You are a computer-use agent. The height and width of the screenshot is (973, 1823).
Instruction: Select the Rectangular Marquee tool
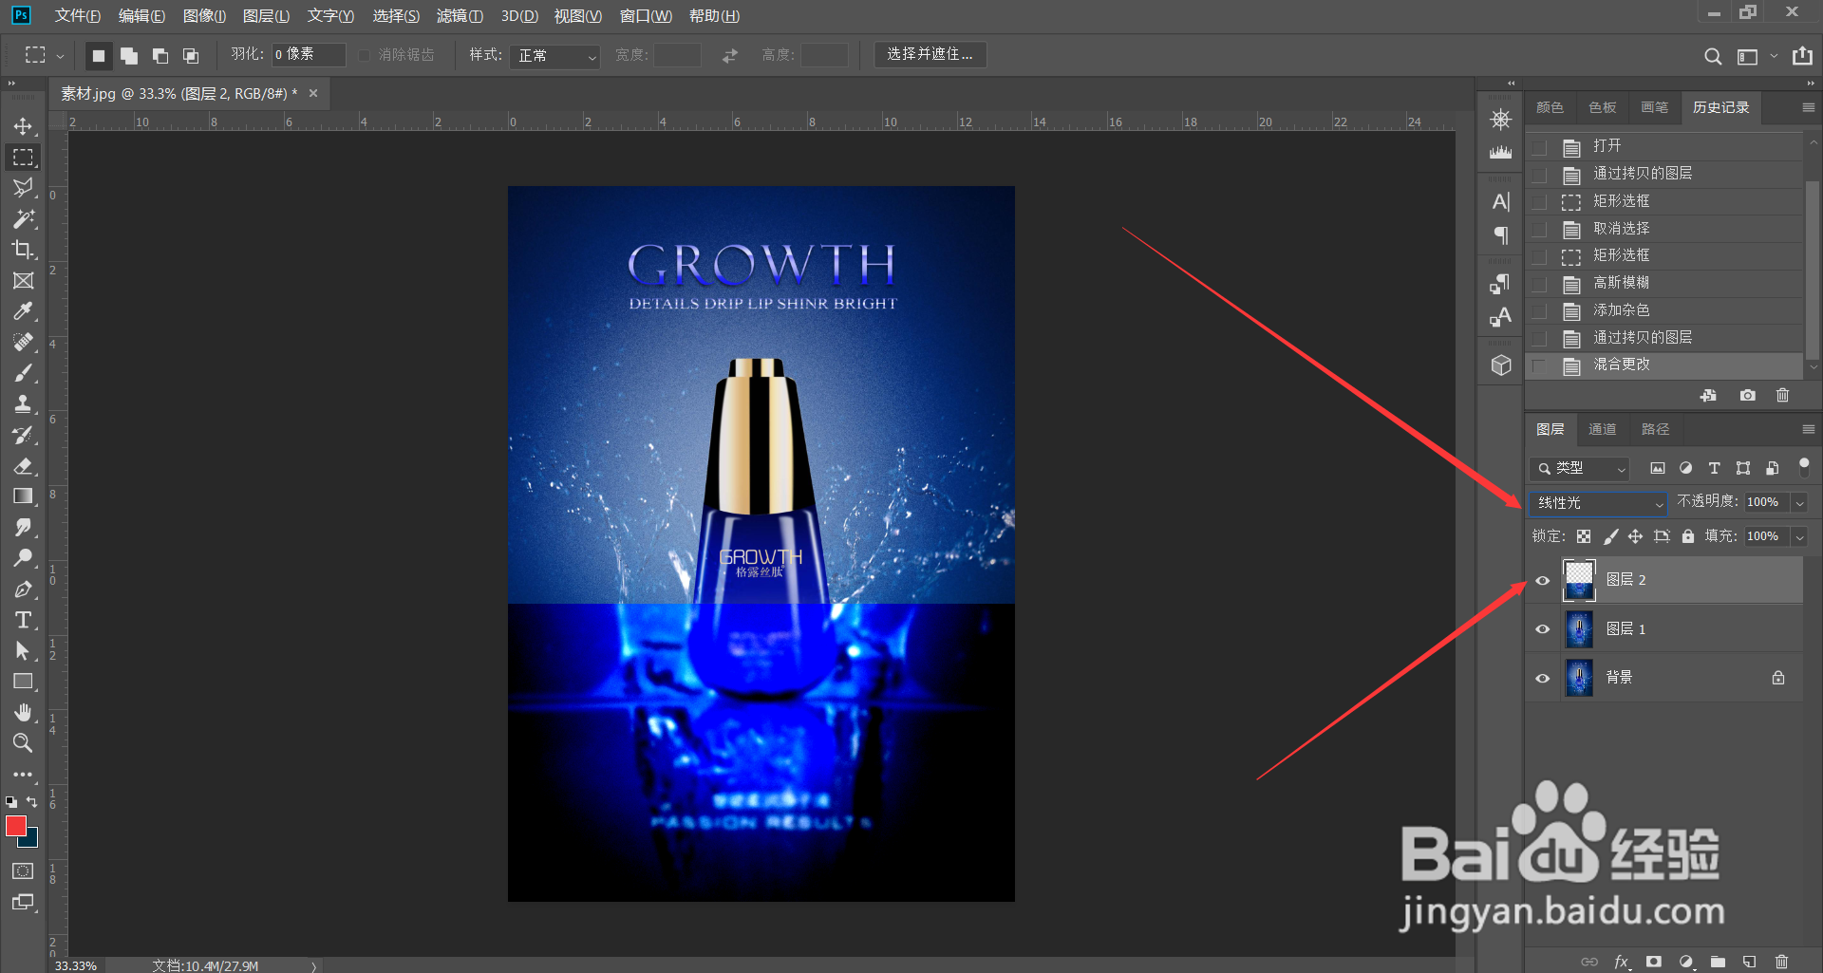click(23, 157)
